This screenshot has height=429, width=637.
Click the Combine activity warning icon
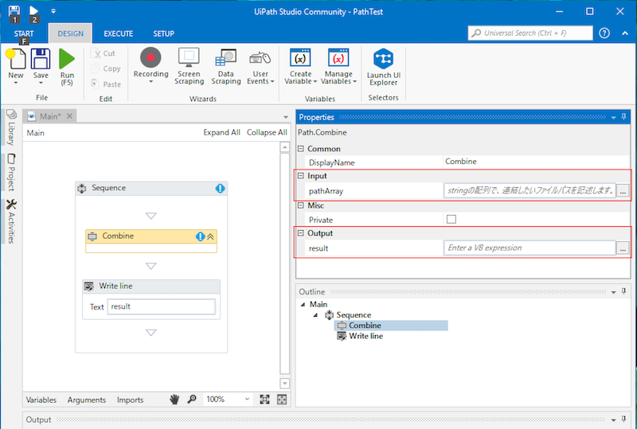pos(200,236)
